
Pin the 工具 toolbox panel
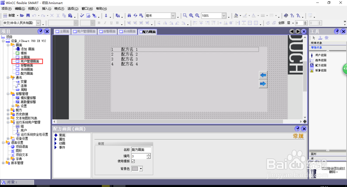[x=337, y=32]
